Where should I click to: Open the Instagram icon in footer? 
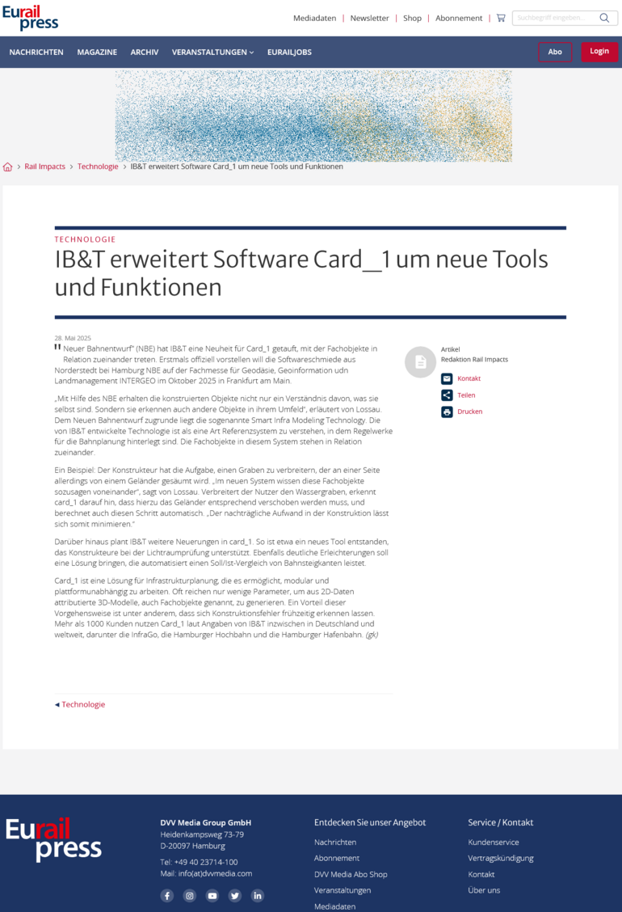pyautogui.click(x=190, y=896)
